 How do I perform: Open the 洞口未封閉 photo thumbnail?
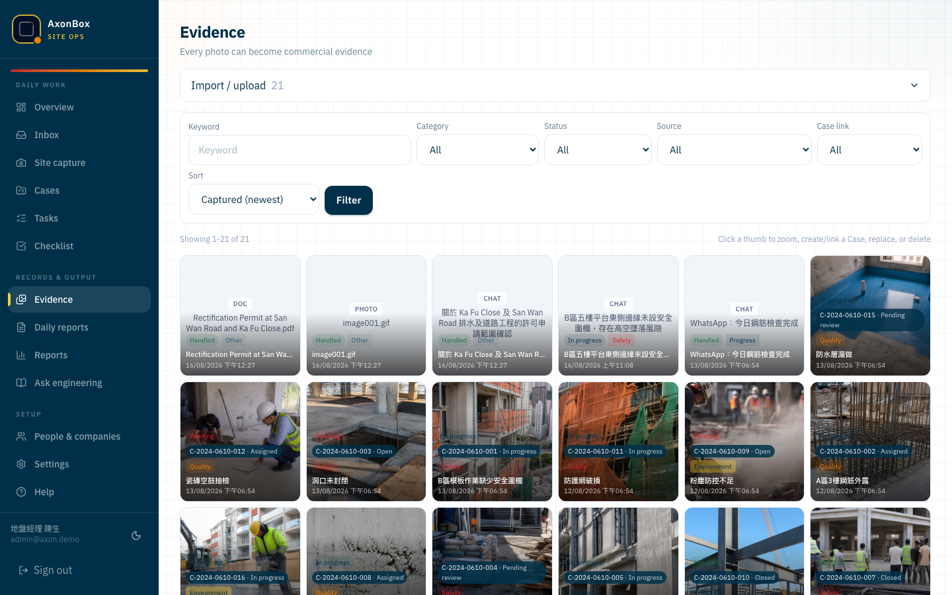(x=366, y=442)
